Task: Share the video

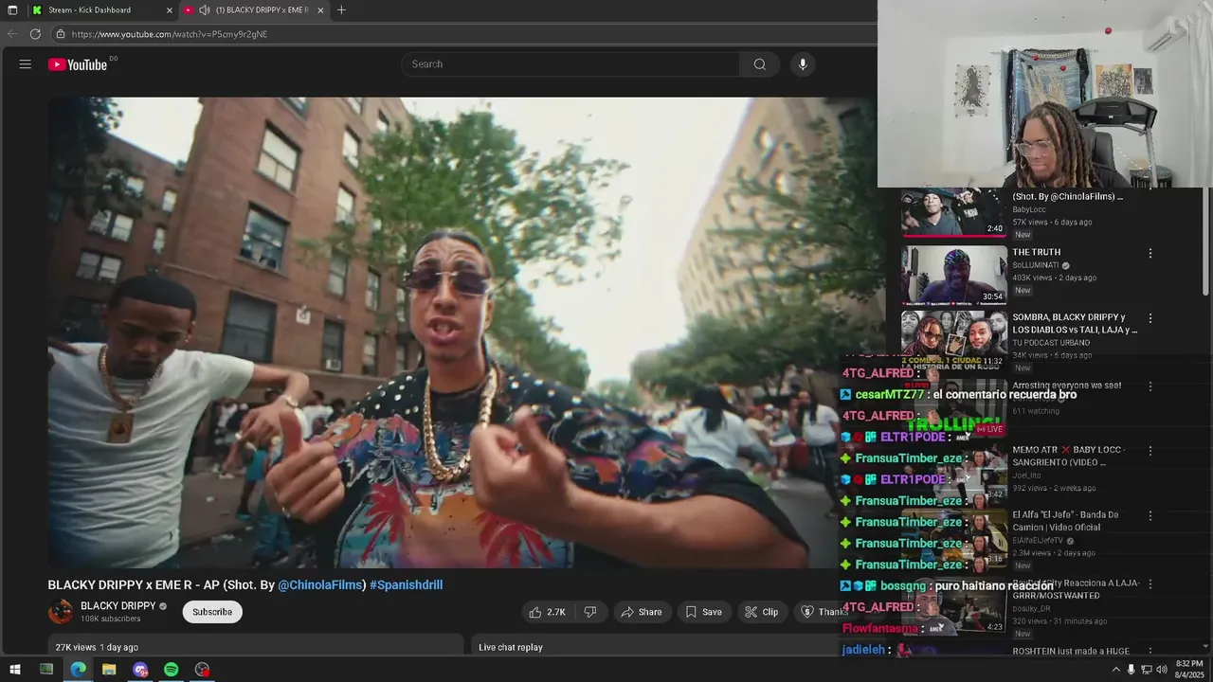Action: click(x=642, y=612)
